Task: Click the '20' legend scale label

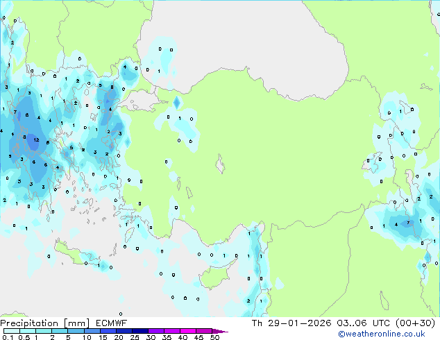Action: (x=119, y=337)
